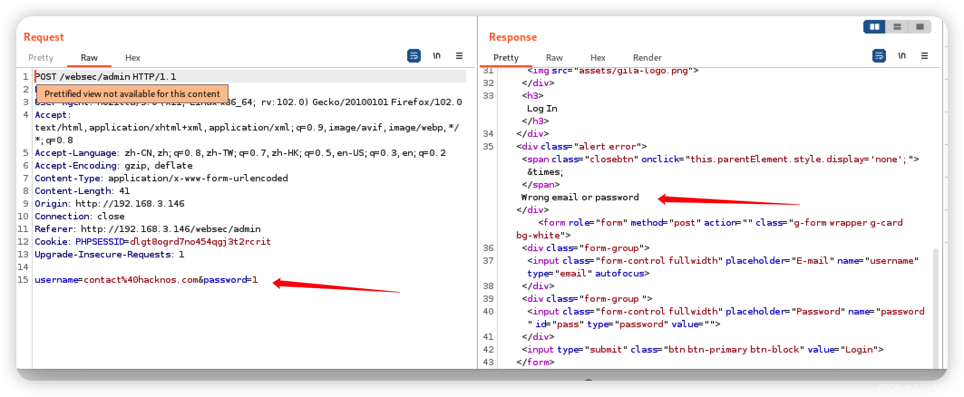Click the div class="alert error" line

click(582, 146)
